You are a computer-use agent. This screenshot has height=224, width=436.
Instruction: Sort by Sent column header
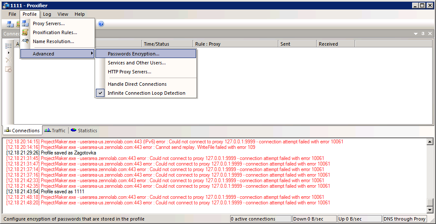point(297,44)
